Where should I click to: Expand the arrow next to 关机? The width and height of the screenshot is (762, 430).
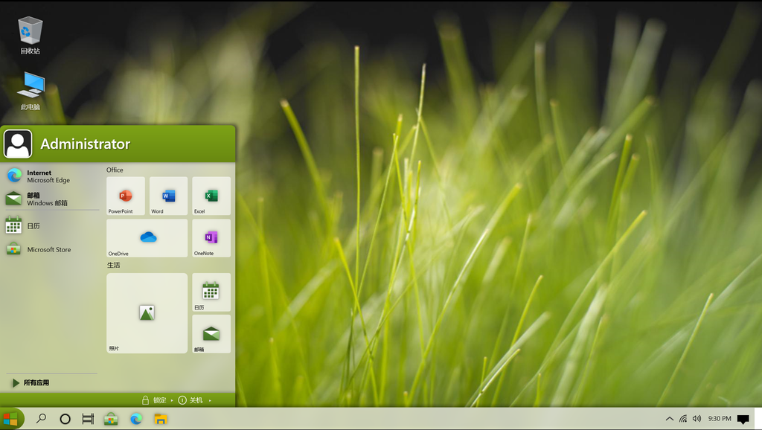(210, 400)
